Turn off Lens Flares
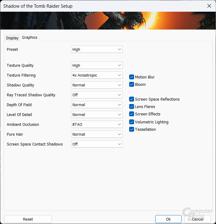 point(132,106)
